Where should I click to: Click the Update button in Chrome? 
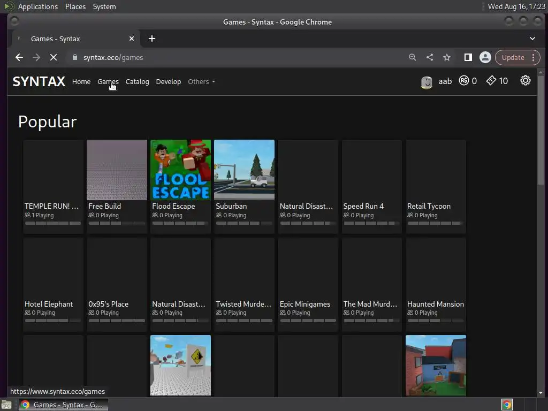point(513,57)
